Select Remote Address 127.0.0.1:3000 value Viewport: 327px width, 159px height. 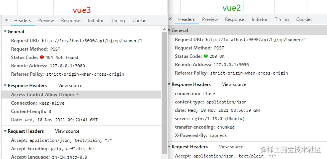click(67, 66)
